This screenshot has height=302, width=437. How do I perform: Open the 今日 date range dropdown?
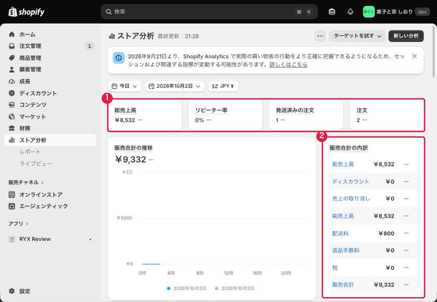pos(125,86)
